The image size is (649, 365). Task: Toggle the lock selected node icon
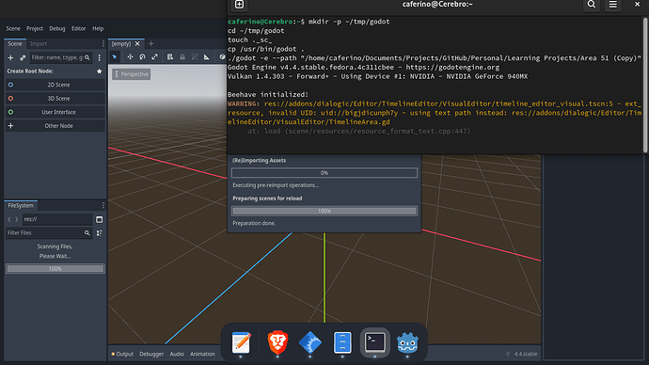coord(182,57)
